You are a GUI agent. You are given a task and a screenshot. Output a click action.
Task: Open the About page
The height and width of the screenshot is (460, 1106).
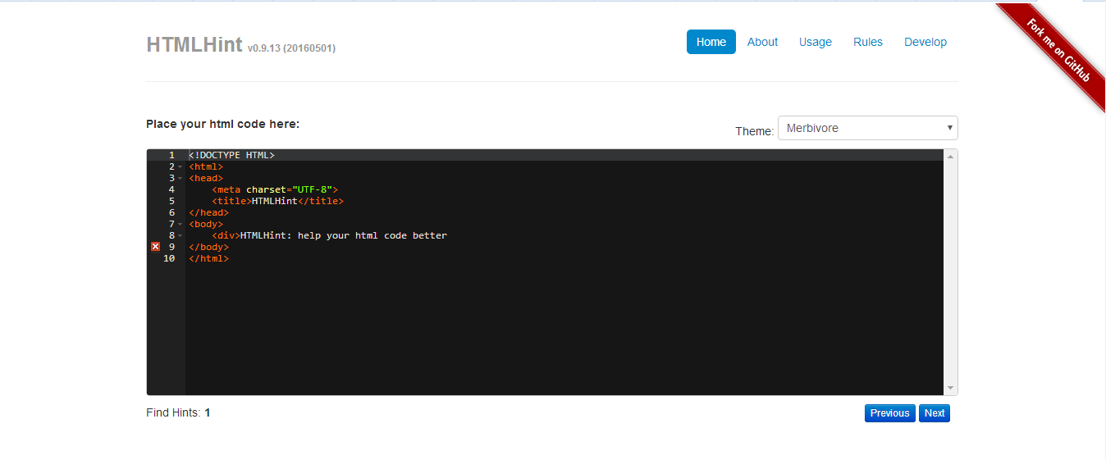point(762,42)
